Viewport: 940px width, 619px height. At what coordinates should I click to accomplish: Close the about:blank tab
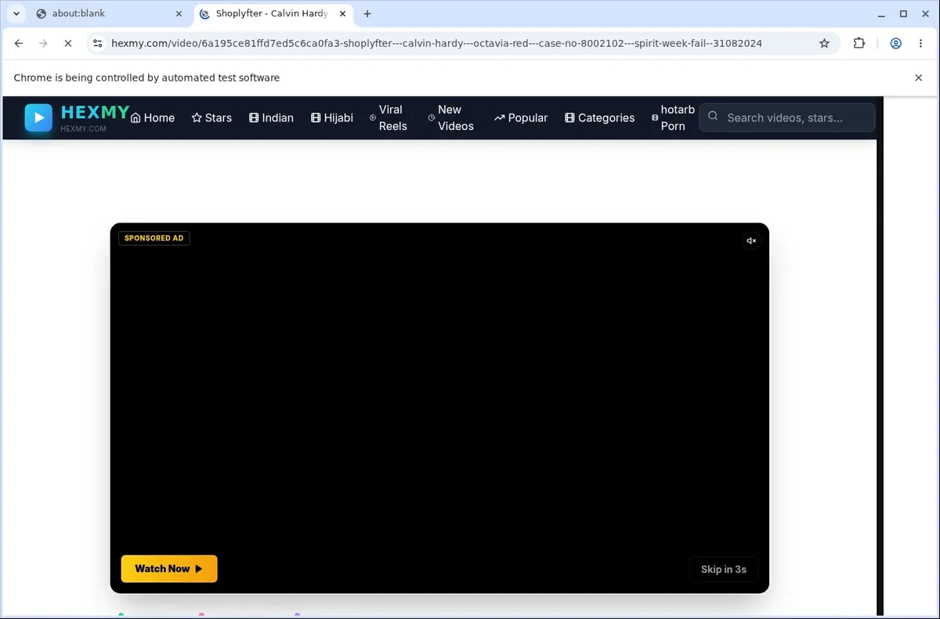tap(179, 14)
